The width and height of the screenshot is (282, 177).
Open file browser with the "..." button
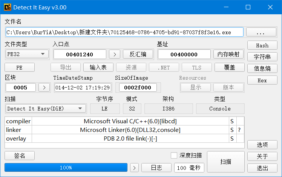(261, 32)
